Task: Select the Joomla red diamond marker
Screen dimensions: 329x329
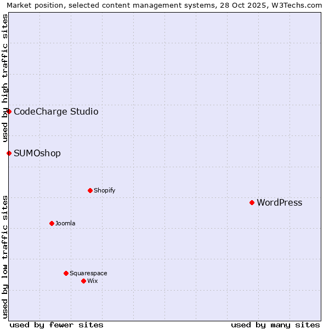Action: [x=52, y=223]
